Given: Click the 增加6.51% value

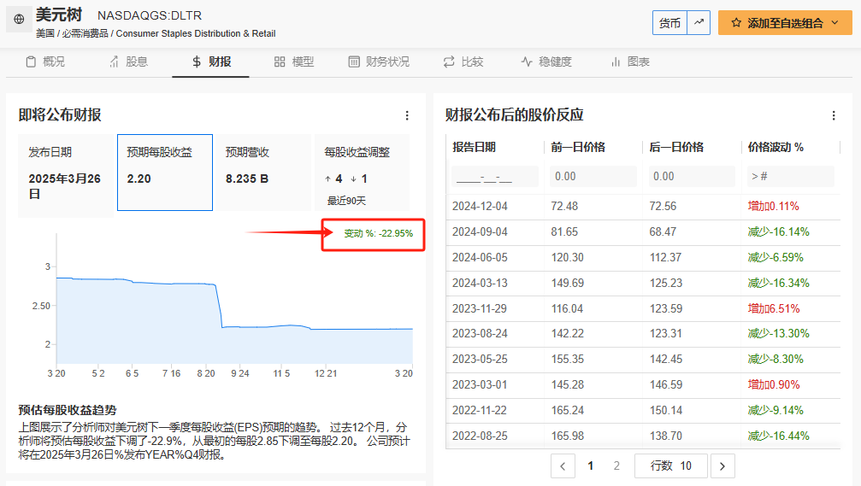Looking at the screenshot, I should 774,309.
